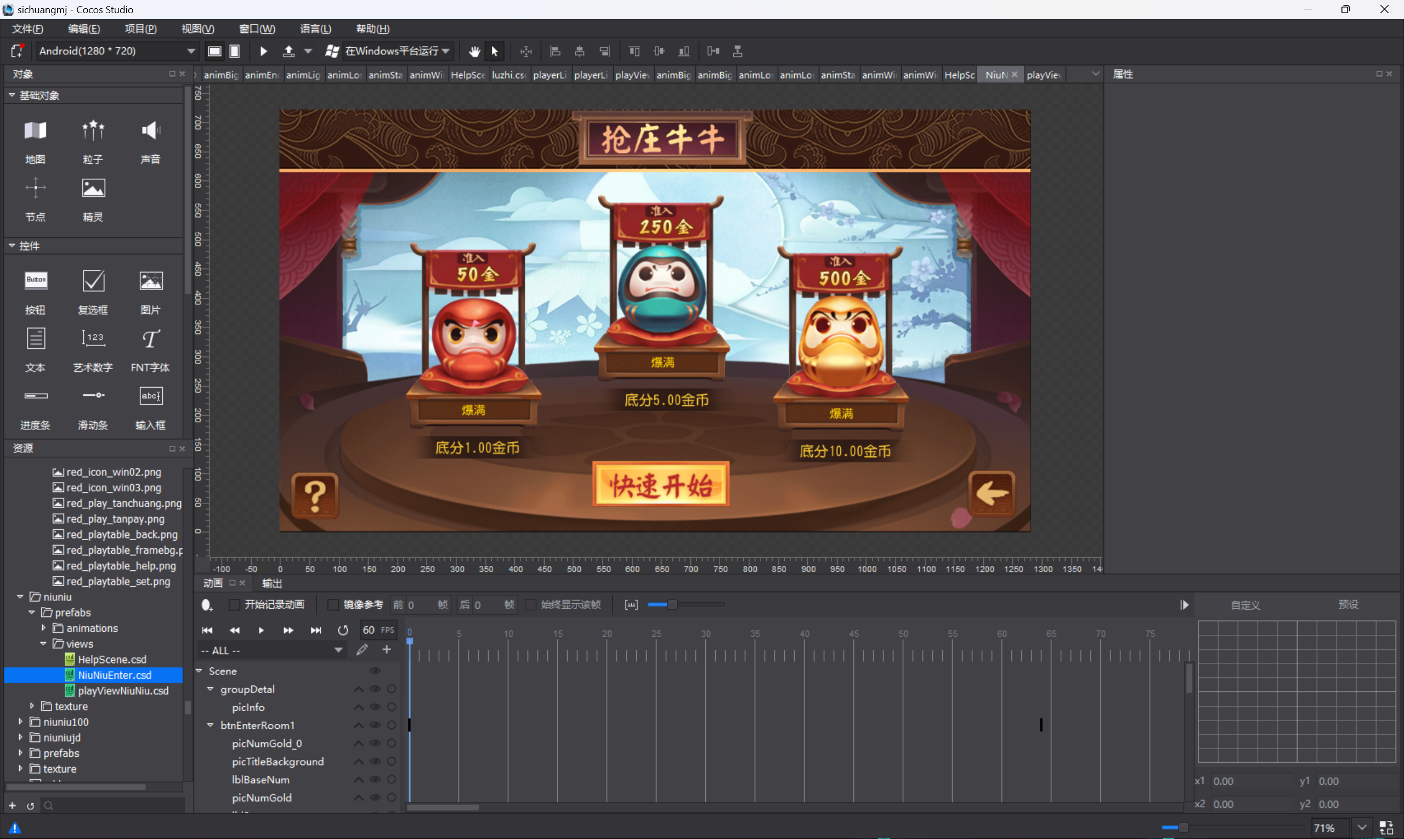Click the align top toolbar icon
Screen dimensions: 1404x839
(635, 52)
